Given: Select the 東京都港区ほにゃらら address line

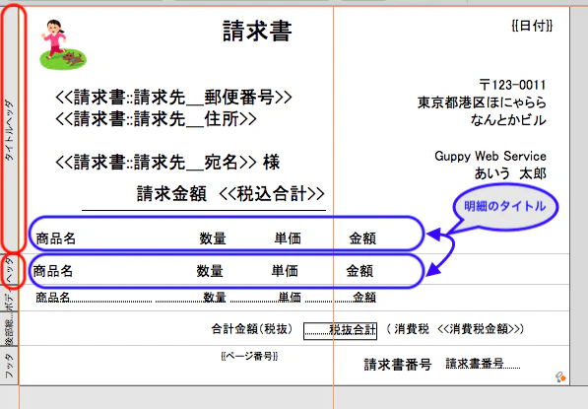Looking at the screenshot, I should 482,102.
